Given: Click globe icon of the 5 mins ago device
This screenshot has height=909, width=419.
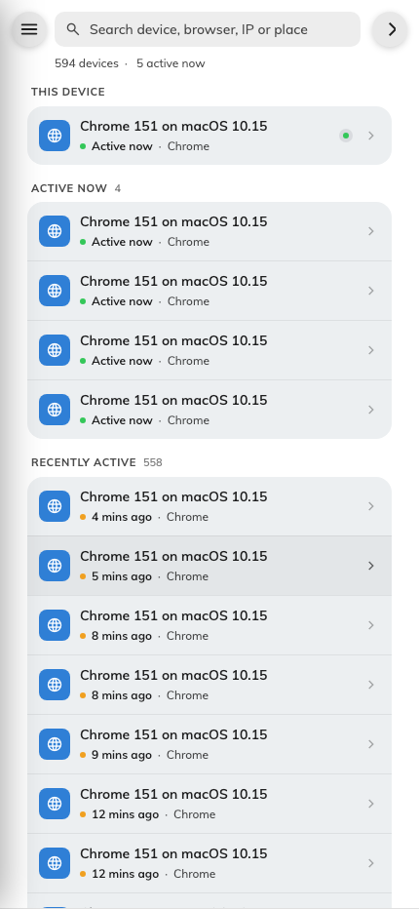Looking at the screenshot, I should click(55, 566).
